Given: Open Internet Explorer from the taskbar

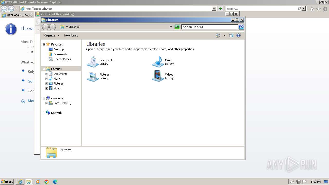Looking at the screenshot, I should click(20, 182).
